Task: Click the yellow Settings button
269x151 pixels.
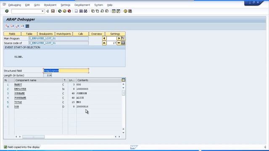Action: [115, 34]
